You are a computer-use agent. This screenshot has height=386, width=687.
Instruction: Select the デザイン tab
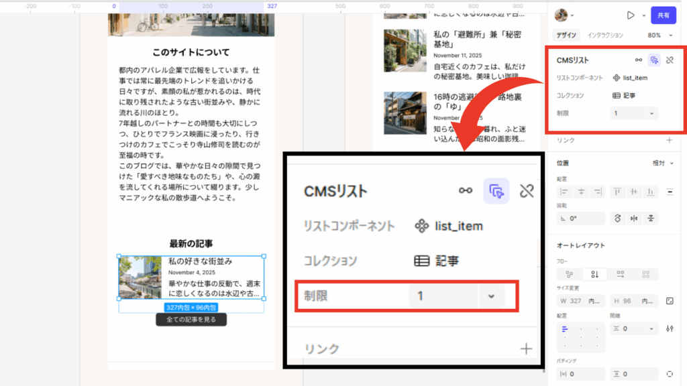(566, 35)
